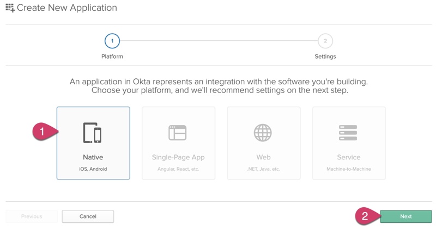Choose the "Single-Page App" label text
Screen dimensions: 436x230
coord(178,157)
